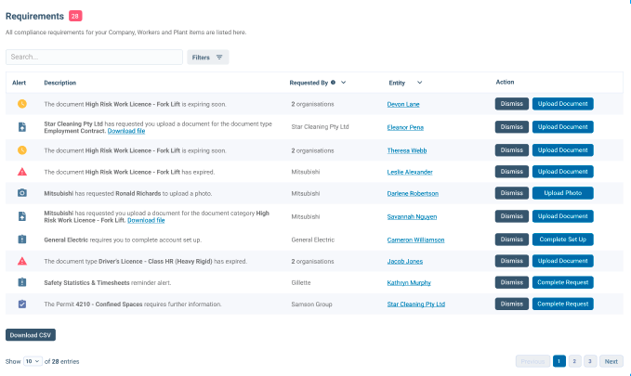
Task: Click the camera icon in Darlene Robertson row
Action: [22, 193]
